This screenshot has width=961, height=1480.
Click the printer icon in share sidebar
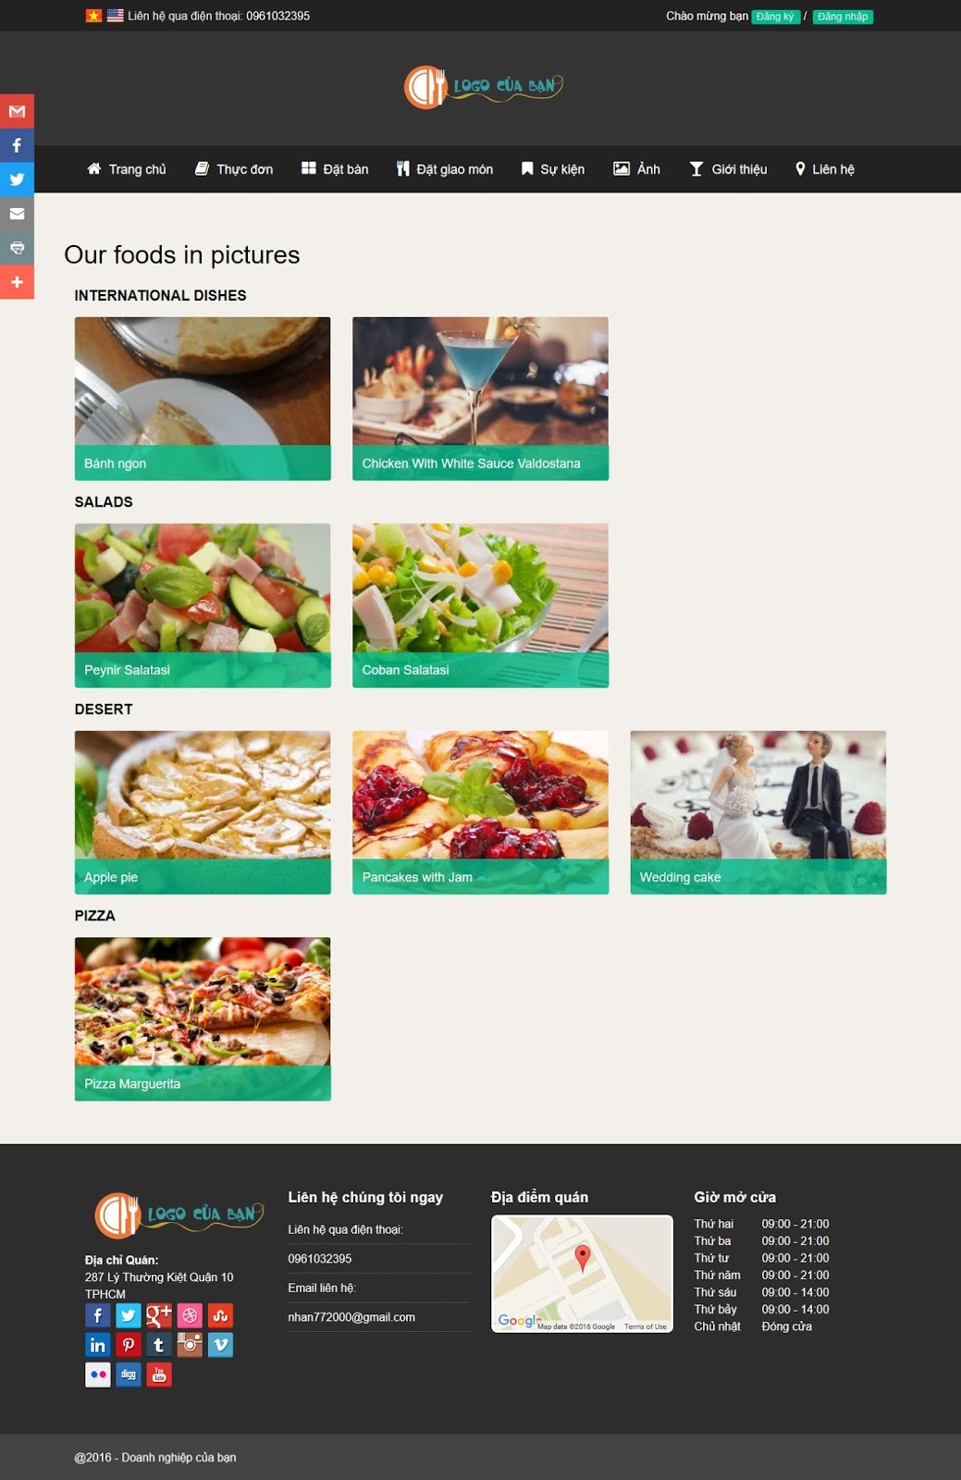tap(17, 248)
